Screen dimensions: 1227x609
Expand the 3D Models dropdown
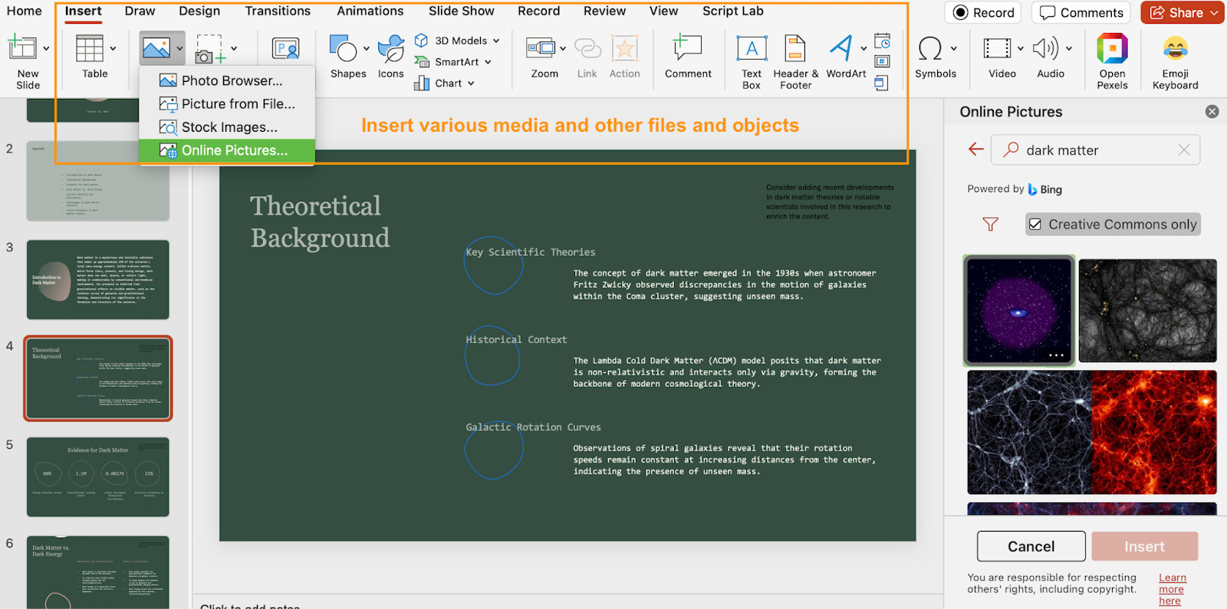tap(496, 41)
